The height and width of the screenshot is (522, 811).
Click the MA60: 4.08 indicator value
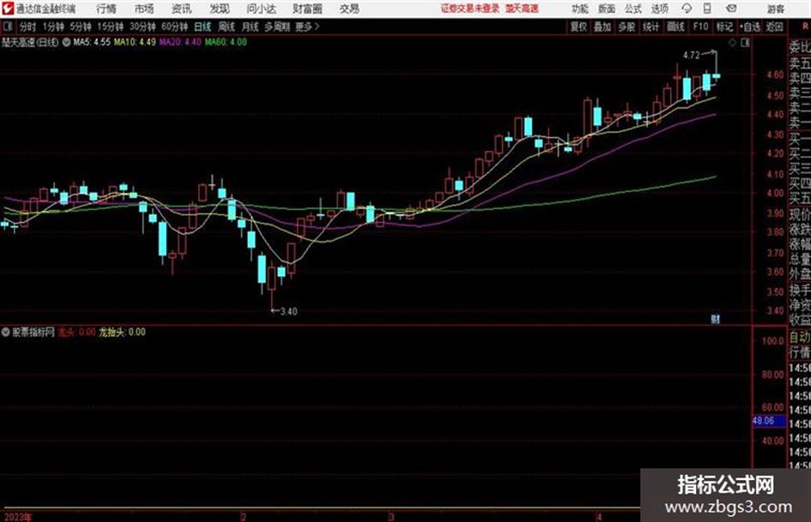226,42
